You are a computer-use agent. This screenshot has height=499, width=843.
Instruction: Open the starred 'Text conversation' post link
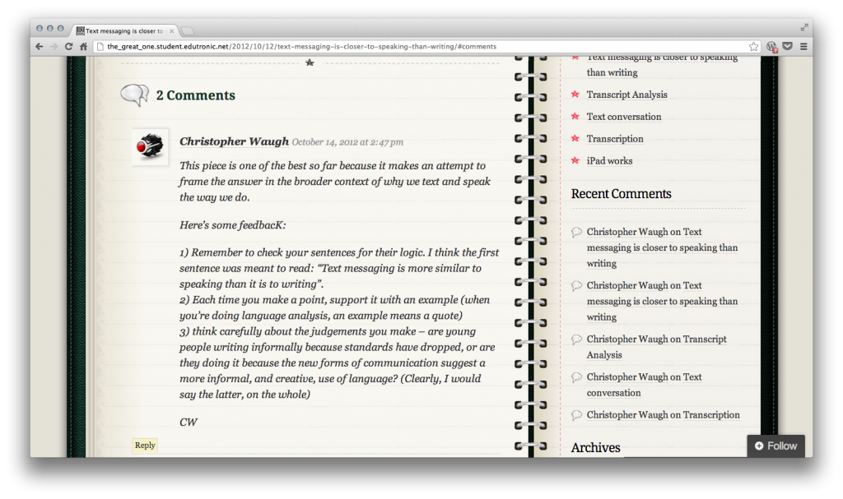click(x=624, y=117)
